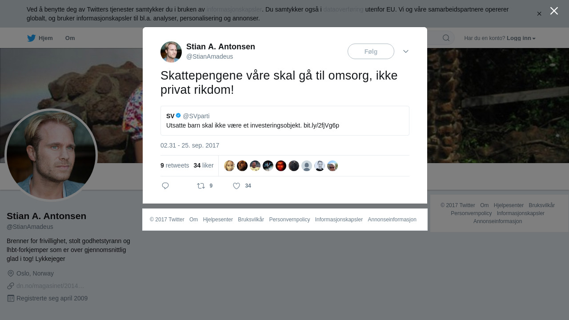Open Personvernpolicy link in modal footer
The image size is (569, 320).
289,220
